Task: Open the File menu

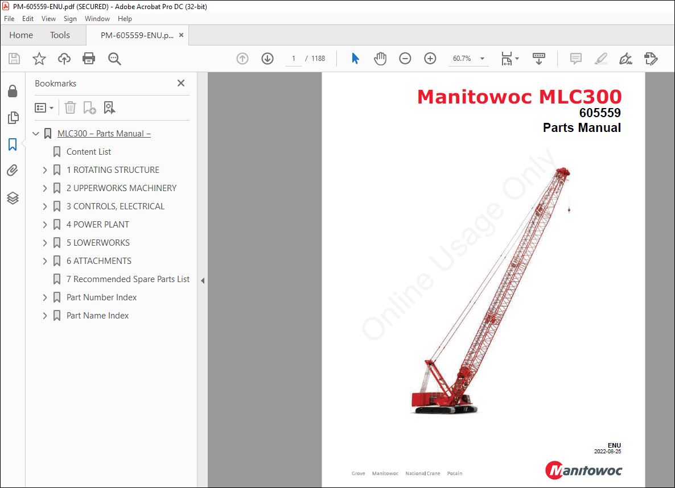Action: [9, 19]
